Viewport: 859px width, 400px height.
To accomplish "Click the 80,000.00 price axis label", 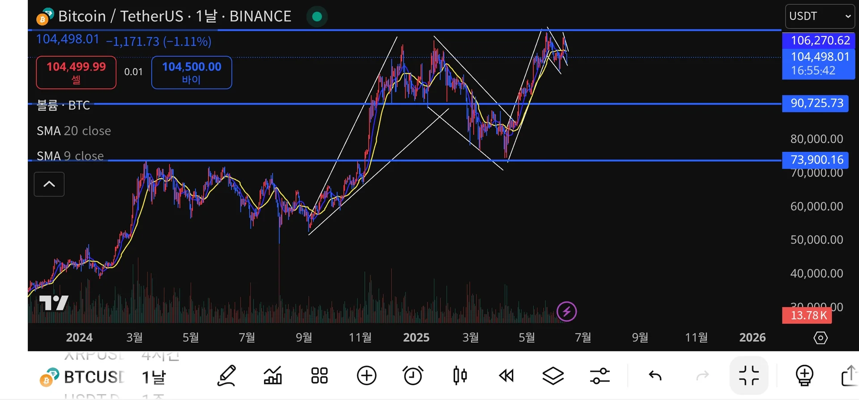I will [816, 139].
